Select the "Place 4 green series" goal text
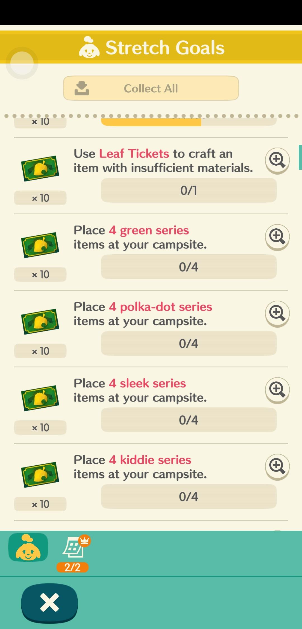Screen dimensions: 302x629 click(x=131, y=230)
